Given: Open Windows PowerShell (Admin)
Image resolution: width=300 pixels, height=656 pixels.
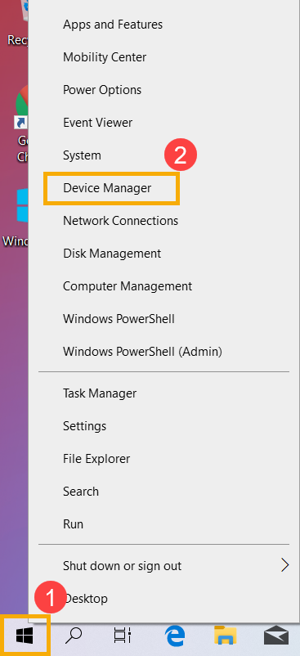Looking at the screenshot, I should [x=142, y=352].
